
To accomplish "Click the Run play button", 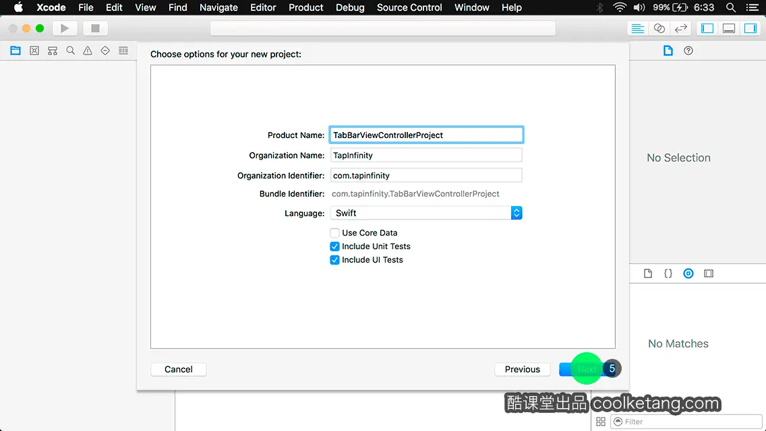I will [65, 28].
